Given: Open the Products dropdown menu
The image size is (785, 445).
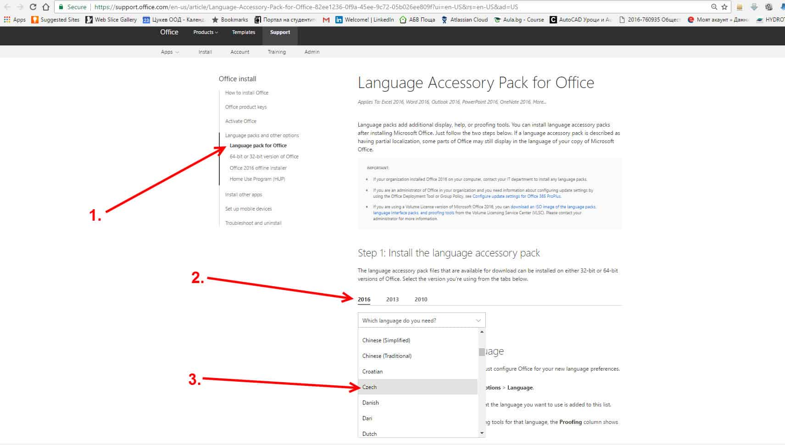Looking at the screenshot, I should pyautogui.click(x=206, y=32).
